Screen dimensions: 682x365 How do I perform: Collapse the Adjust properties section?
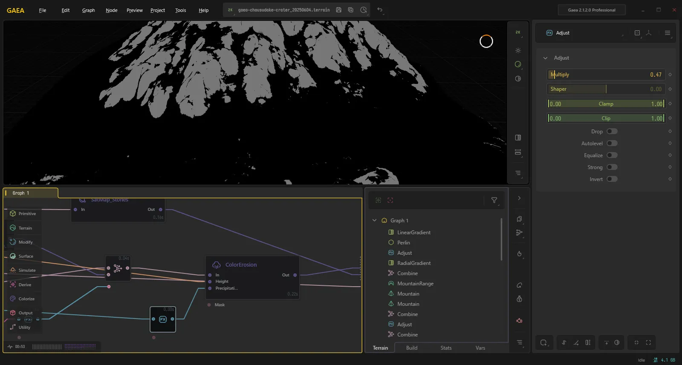[x=545, y=58]
